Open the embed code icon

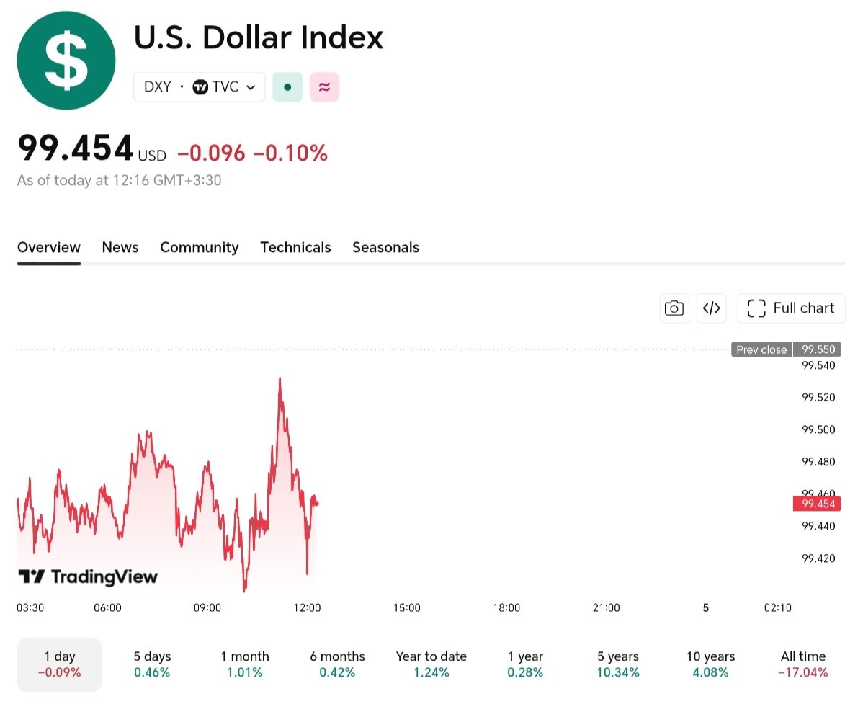pos(712,308)
